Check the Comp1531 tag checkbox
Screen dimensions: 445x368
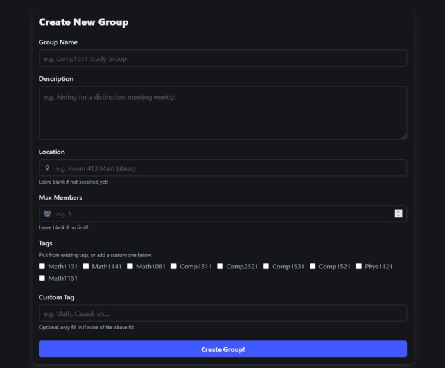[266, 267]
